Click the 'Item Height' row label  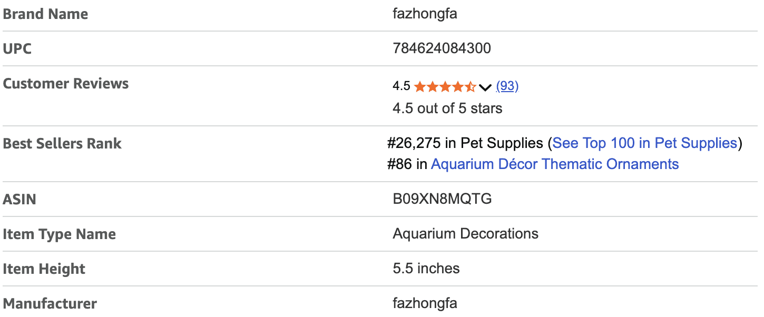(44, 269)
